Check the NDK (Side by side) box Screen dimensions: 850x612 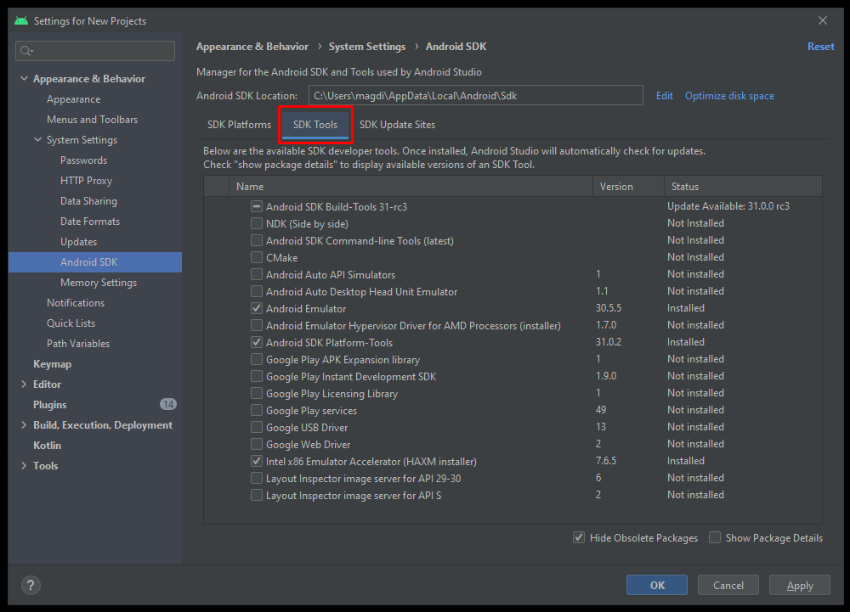pyautogui.click(x=257, y=223)
